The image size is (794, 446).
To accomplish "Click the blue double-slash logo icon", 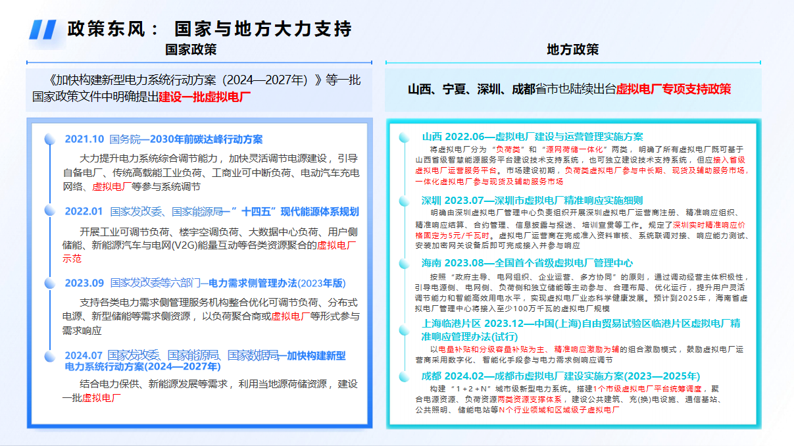I will (43, 29).
